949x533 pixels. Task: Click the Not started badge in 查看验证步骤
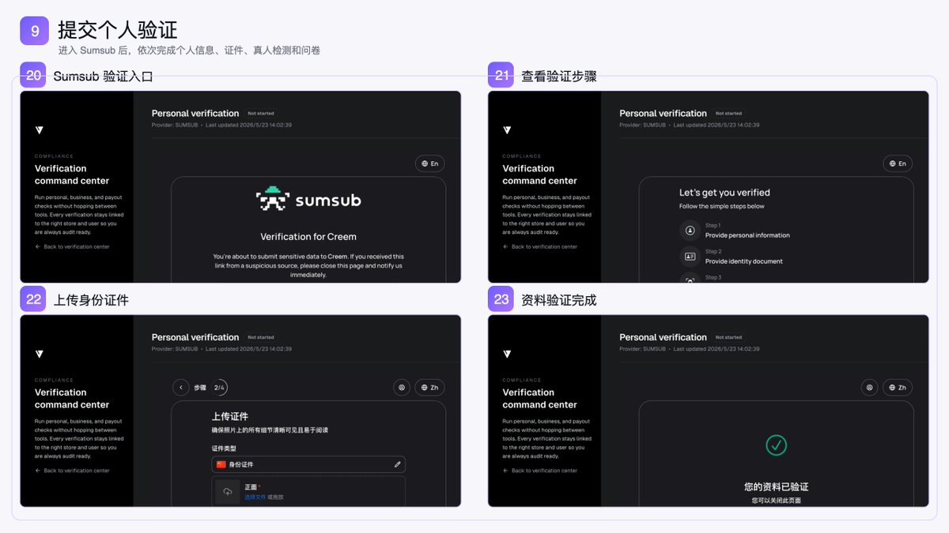729,114
